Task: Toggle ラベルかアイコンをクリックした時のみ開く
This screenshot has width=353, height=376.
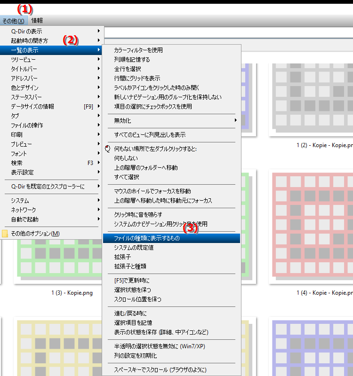Action: click(x=171, y=87)
